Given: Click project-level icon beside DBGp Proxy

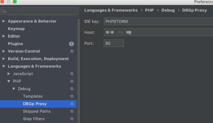Looking at the screenshot, I should tap(72, 104).
